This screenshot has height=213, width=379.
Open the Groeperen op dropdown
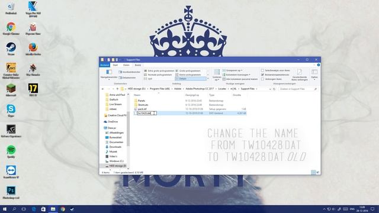coord(233,70)
